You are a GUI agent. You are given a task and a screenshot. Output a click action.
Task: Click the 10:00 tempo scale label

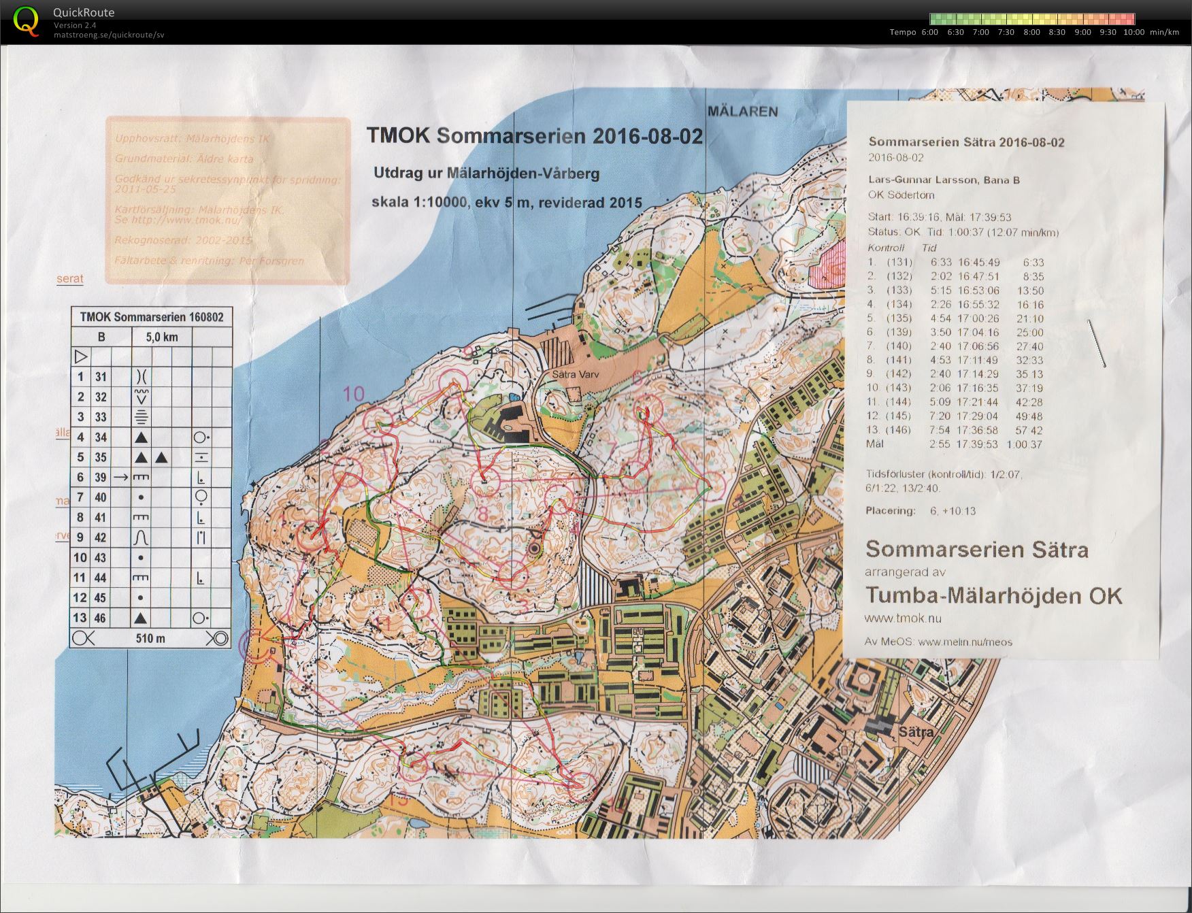pos(1133,32)
